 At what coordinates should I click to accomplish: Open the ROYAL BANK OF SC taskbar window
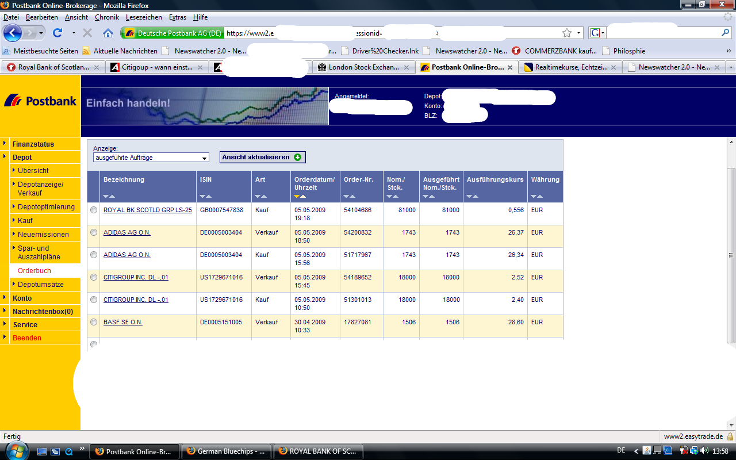[x=318, y=451]
